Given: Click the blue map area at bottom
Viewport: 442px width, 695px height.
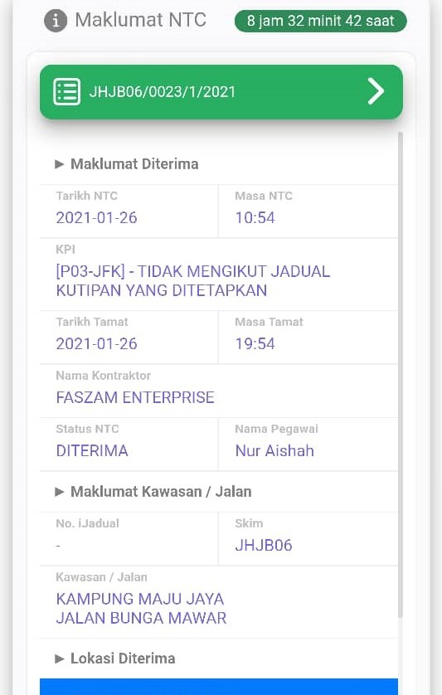Looking at the screenshot, I should click(x=219, y=687).
